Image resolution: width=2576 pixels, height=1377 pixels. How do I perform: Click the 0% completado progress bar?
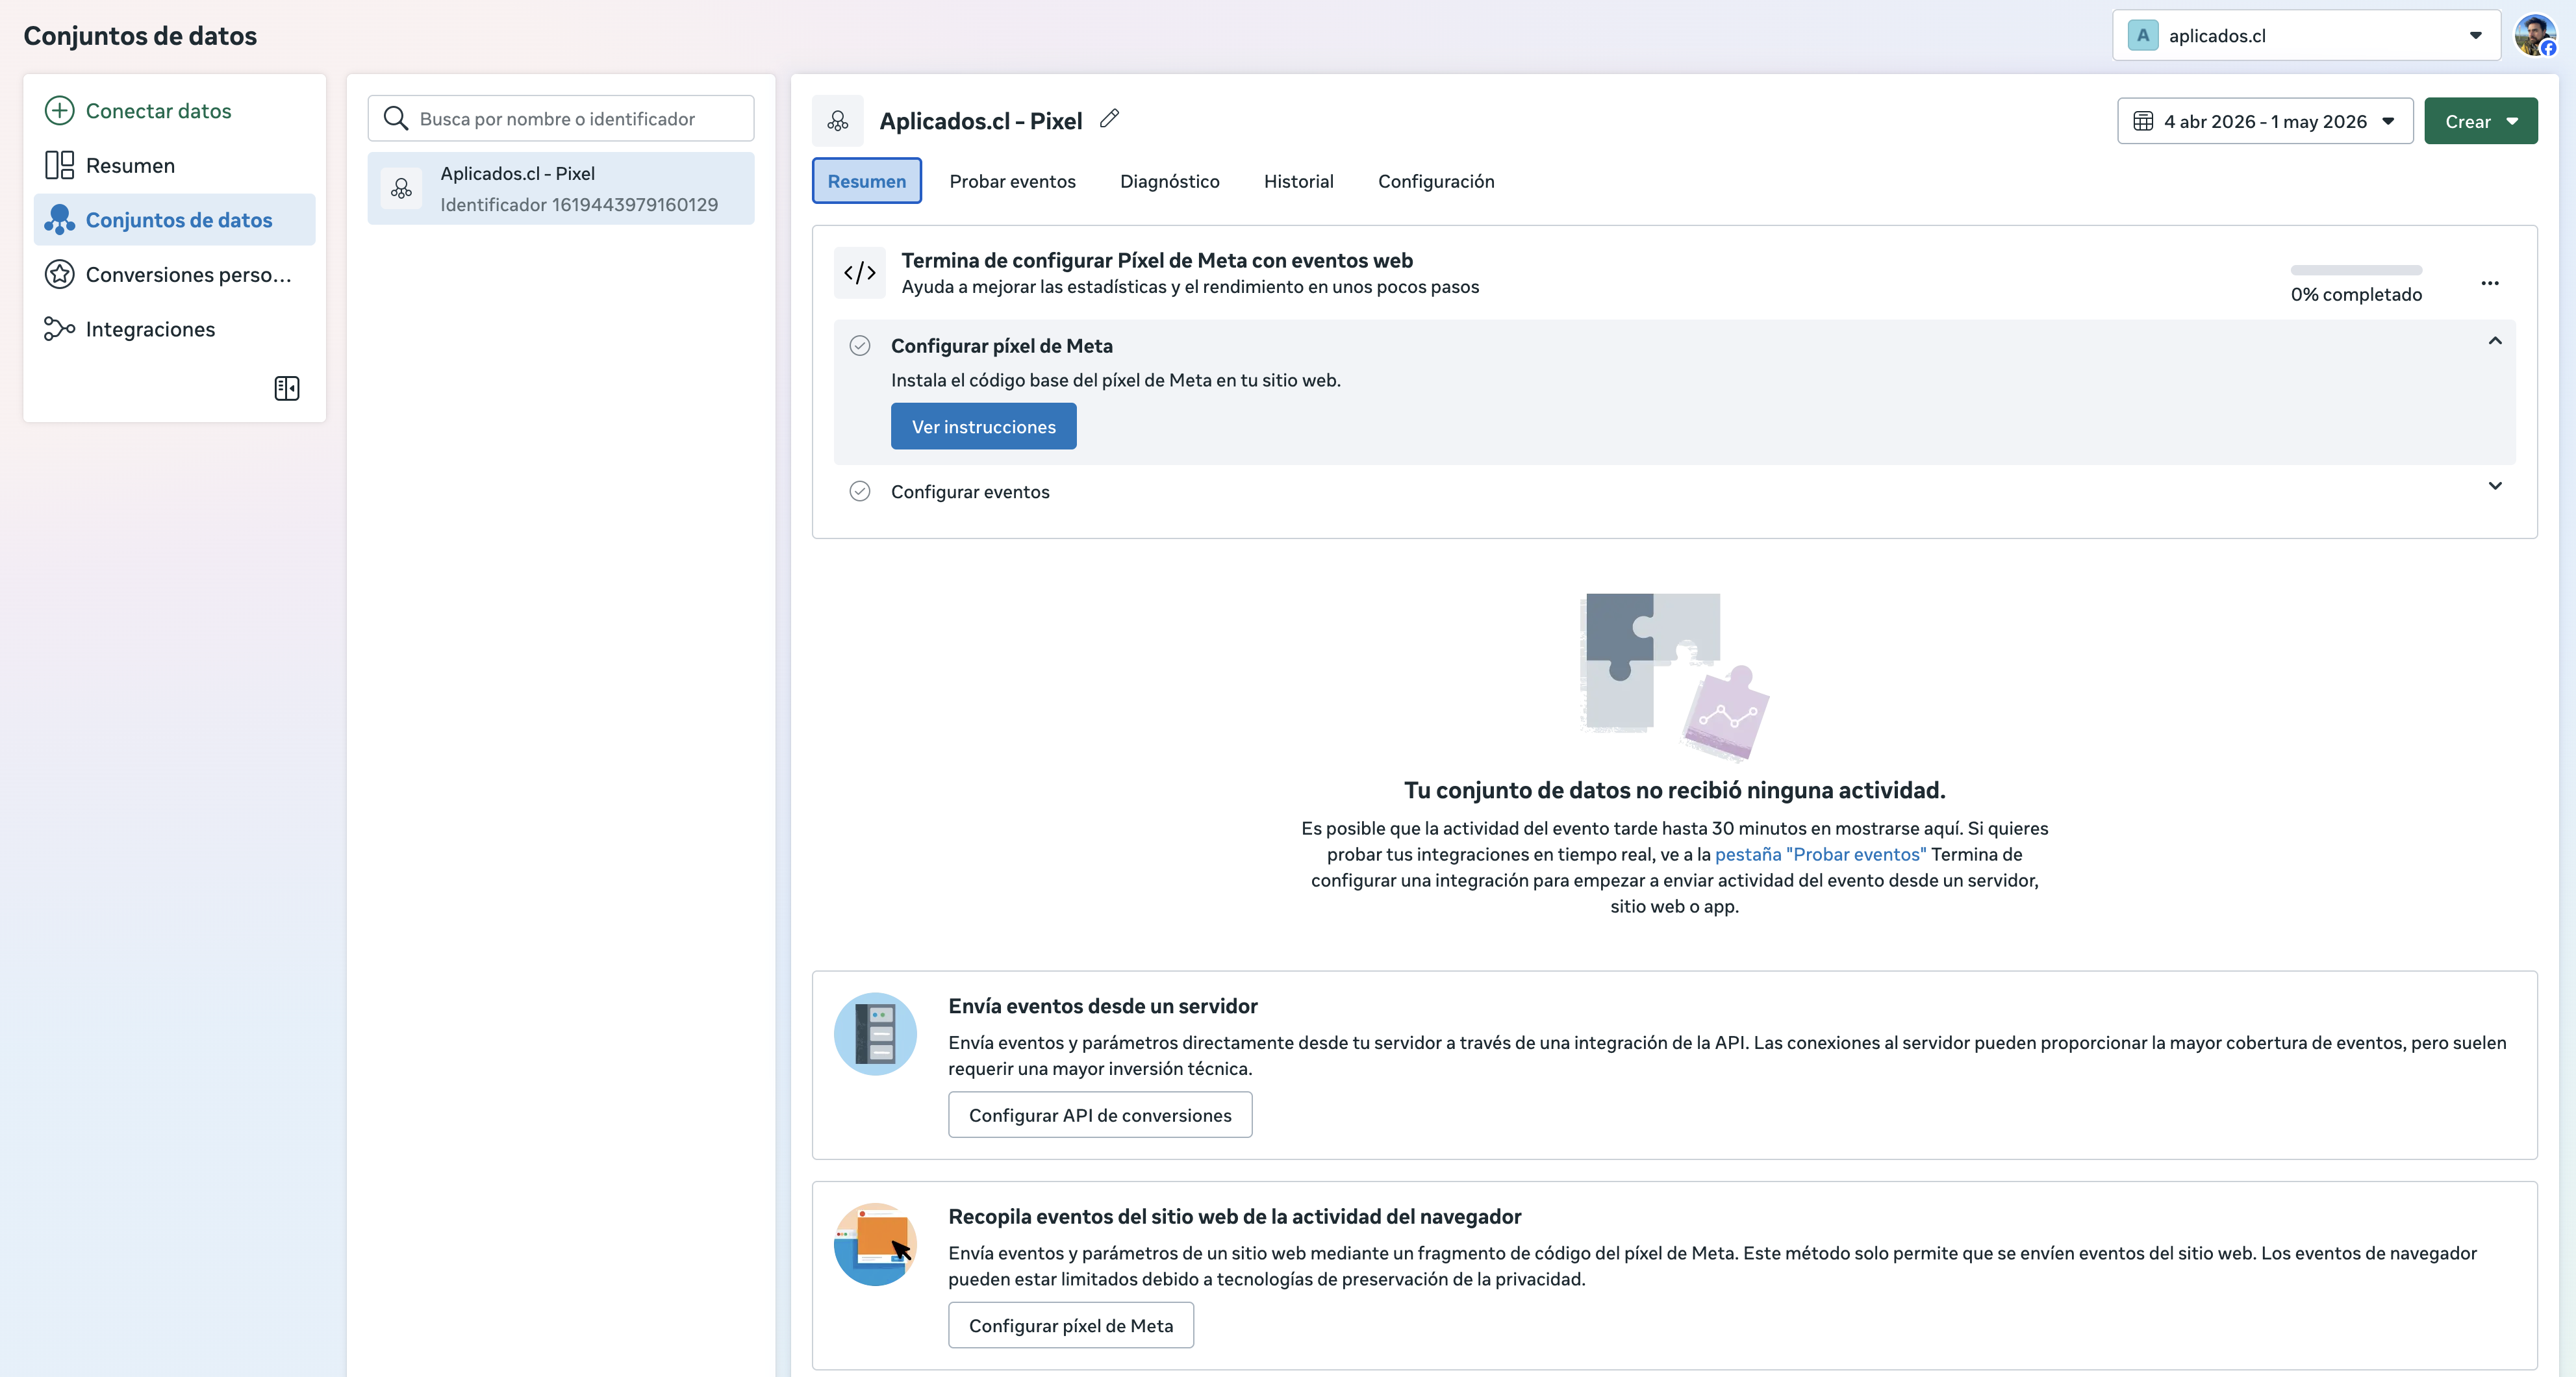(x=2356, y=270)
